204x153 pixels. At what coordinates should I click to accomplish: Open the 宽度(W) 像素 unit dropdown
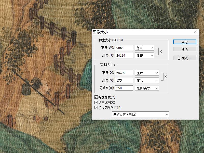pyautogui.click(x=145, y=48)
